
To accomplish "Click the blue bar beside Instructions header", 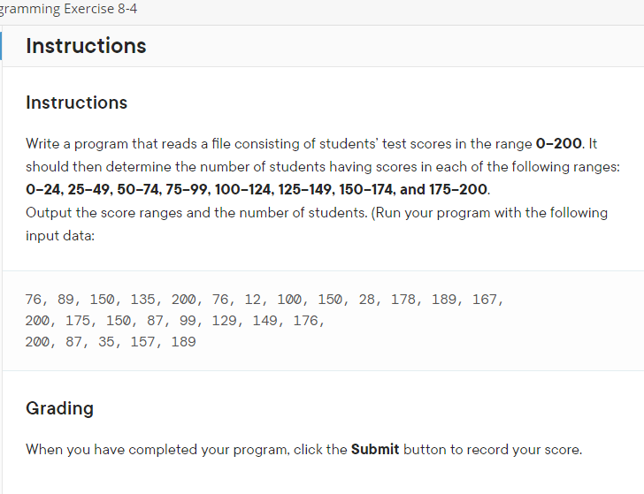I will [x=1, y=46].
